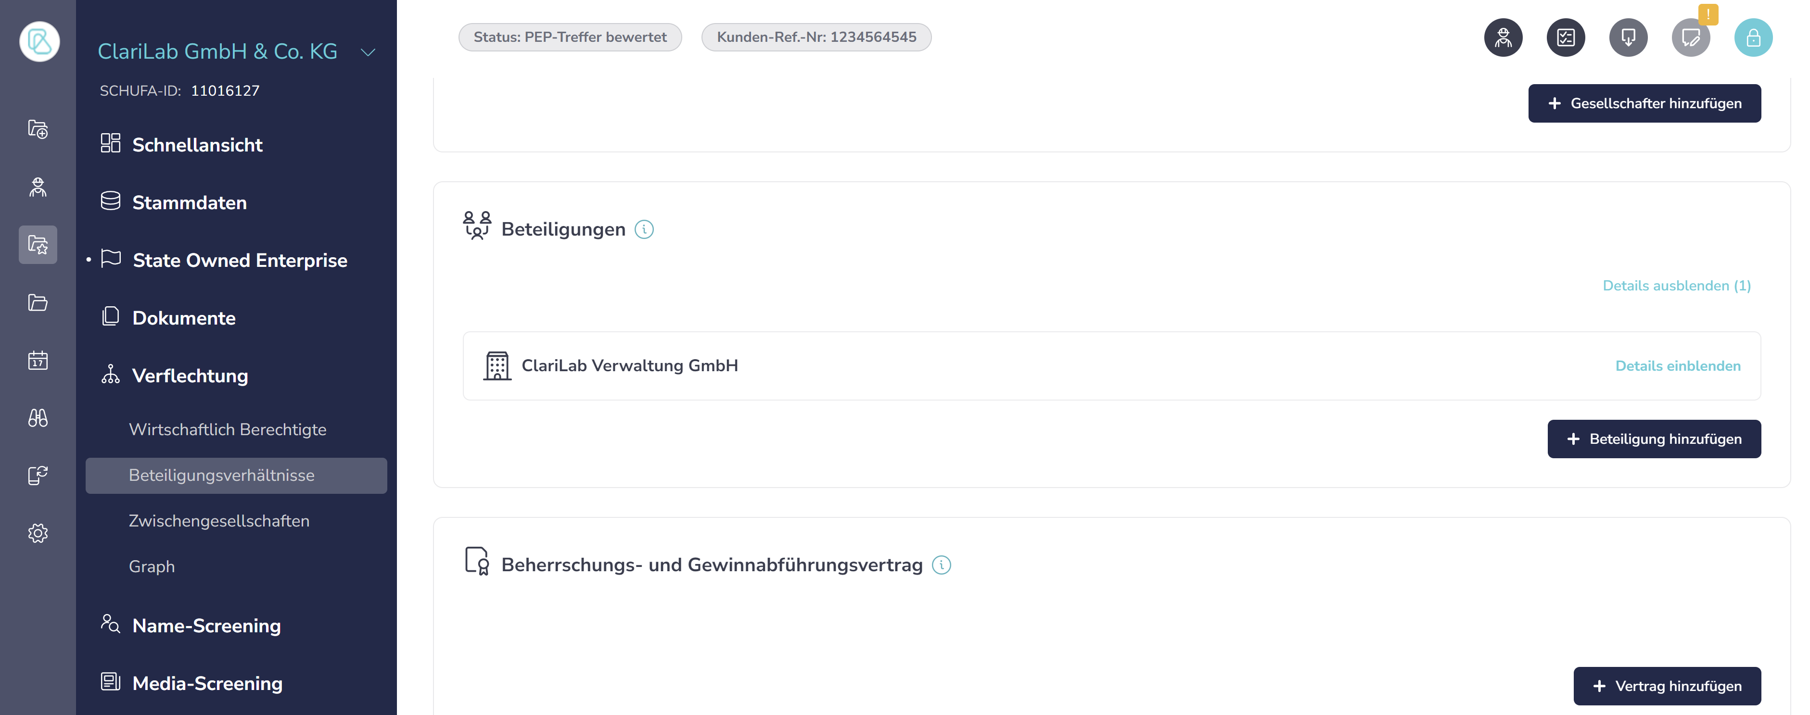This screenshot has height=715, width=1810.
Task: Click the ClariLab GmbH & Co. KG company title
Action: pyautogui.click(x=217, y=51)
